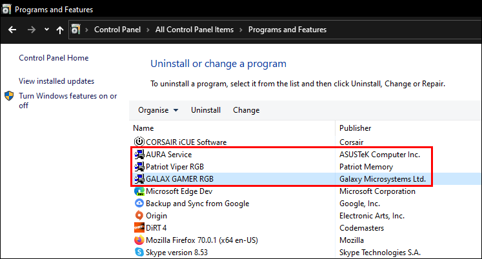This screenshot has height=259, width=482.
Task: Click Galaxy Microsystems Ltd. publisher cell
Action: click(x=383, y=179)
